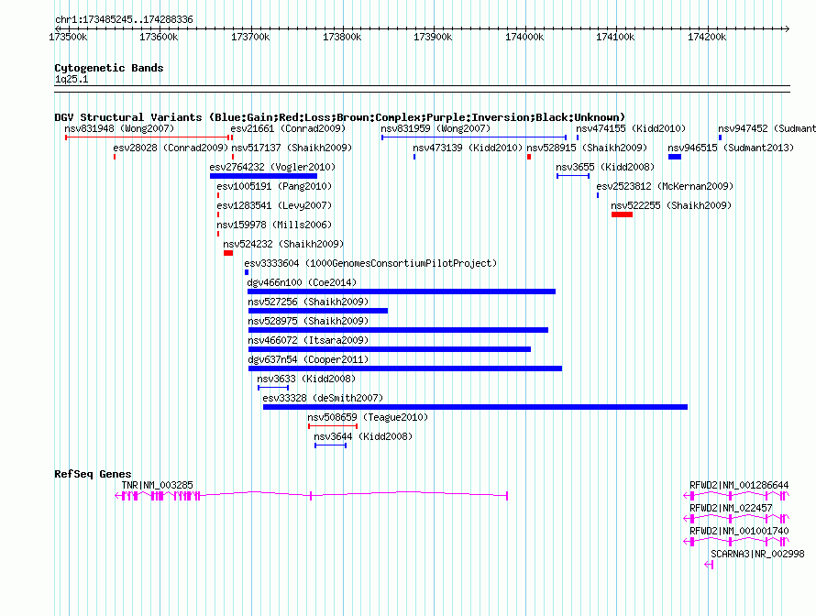Open nsv3633 (Kidd2008) label

(x=306, y=379)
